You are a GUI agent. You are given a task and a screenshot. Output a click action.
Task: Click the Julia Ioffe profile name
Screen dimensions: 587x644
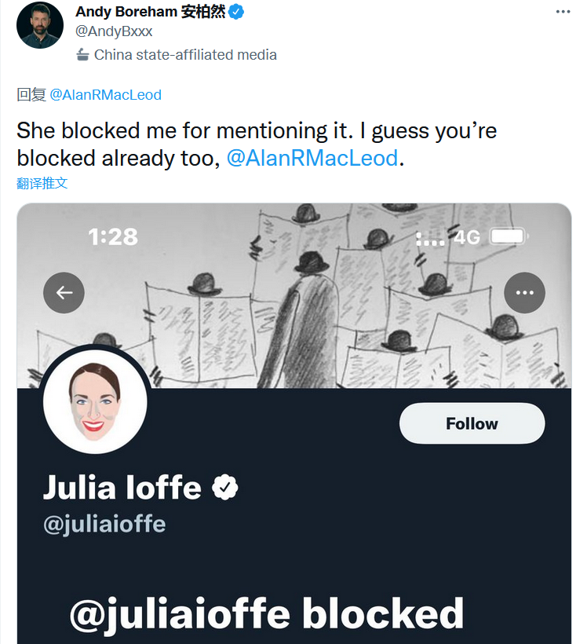click(122, 488)
